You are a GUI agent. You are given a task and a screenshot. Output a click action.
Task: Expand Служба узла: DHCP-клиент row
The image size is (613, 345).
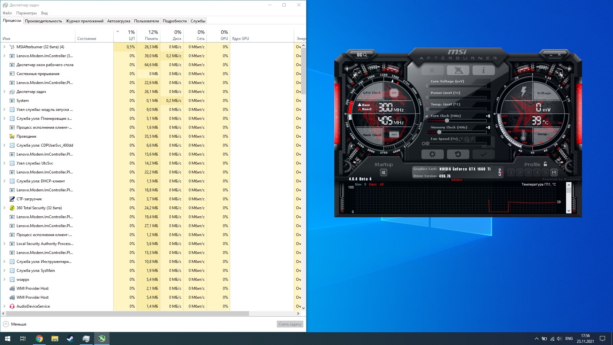tap(4, 181)
